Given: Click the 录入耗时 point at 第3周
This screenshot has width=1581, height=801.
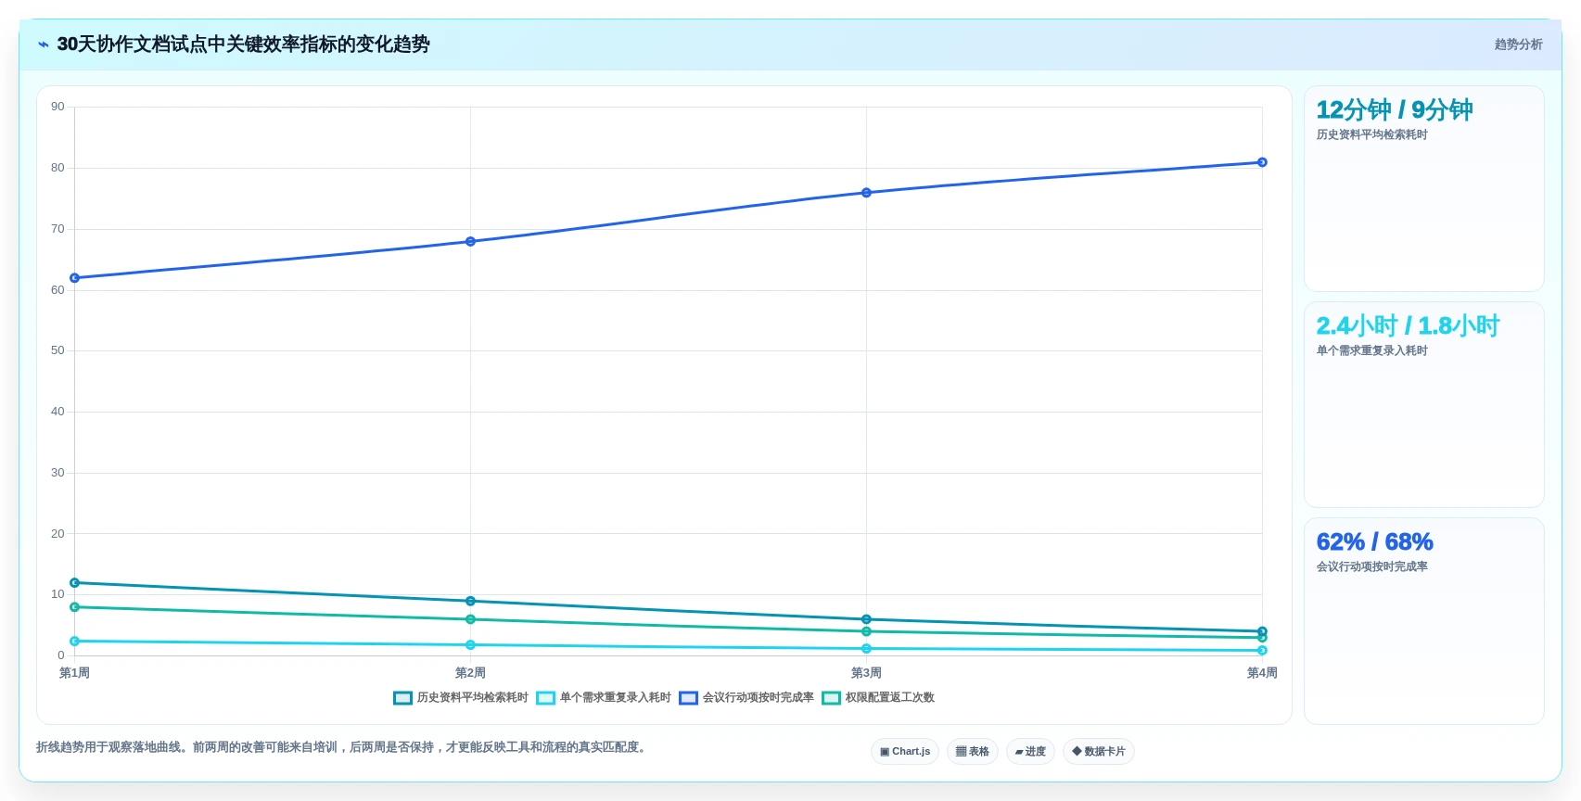Looking at the screenshot, I should point(866,649).
